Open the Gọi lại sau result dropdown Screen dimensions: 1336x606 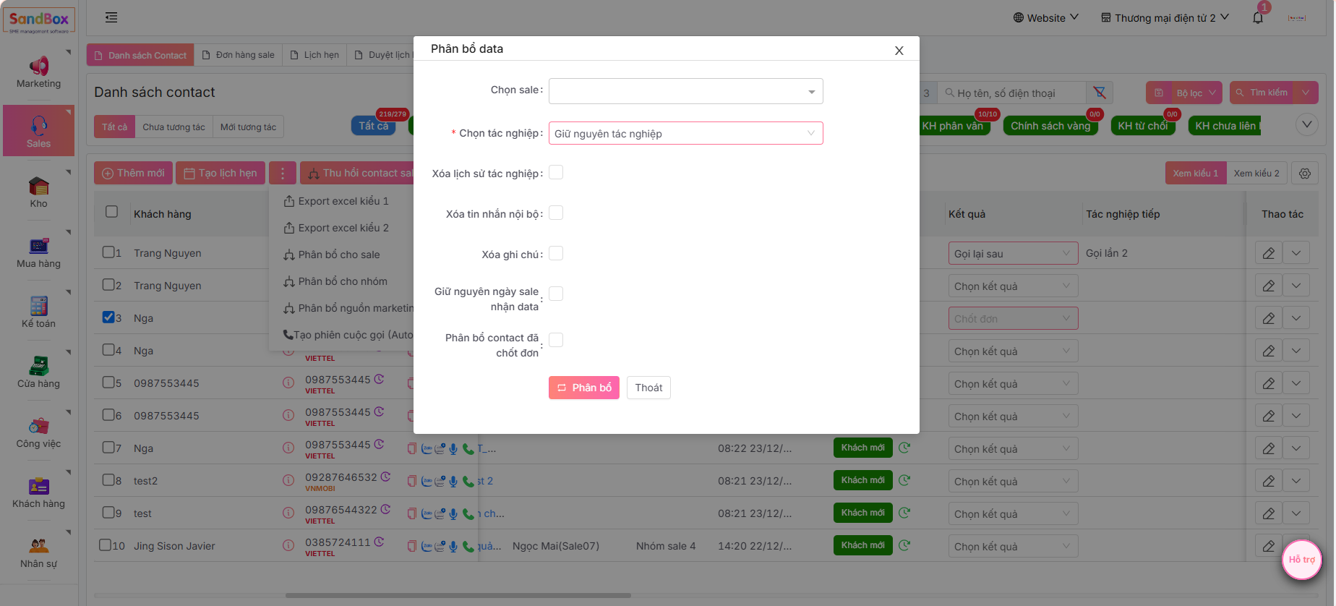coord(1012,253)
